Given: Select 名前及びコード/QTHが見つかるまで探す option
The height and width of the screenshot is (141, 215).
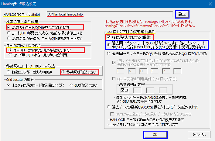Looking at the screenshot, I should pos(9,27).
